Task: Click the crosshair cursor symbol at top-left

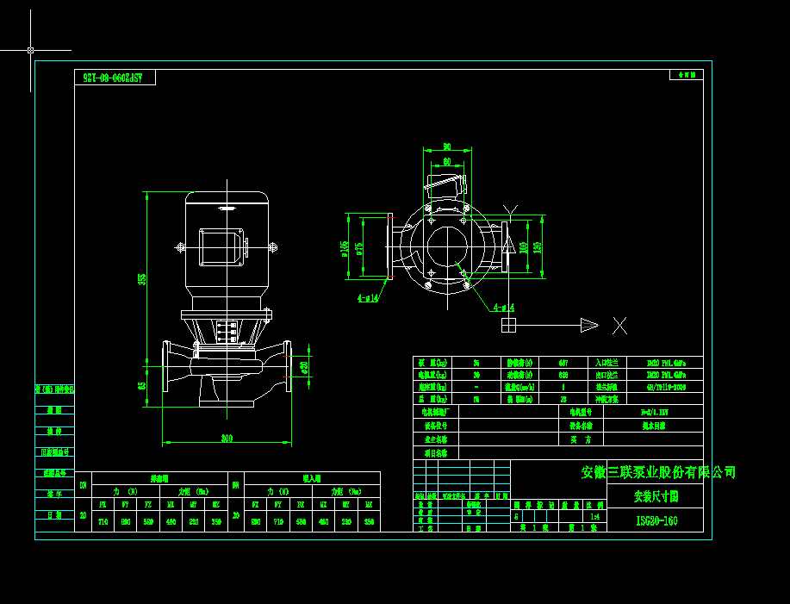Action: (x=30, y=52)
